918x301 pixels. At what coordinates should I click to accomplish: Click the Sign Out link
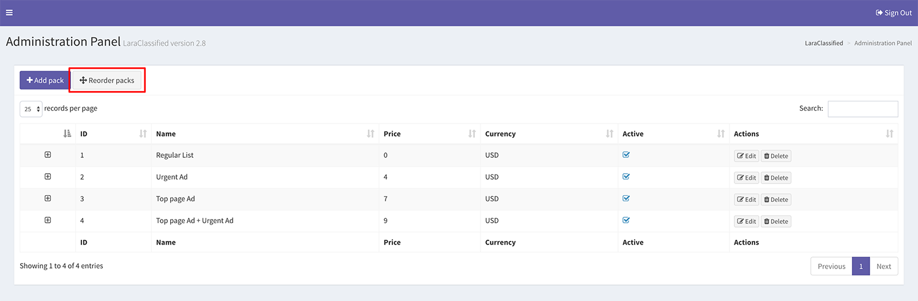tap(894, 13)
